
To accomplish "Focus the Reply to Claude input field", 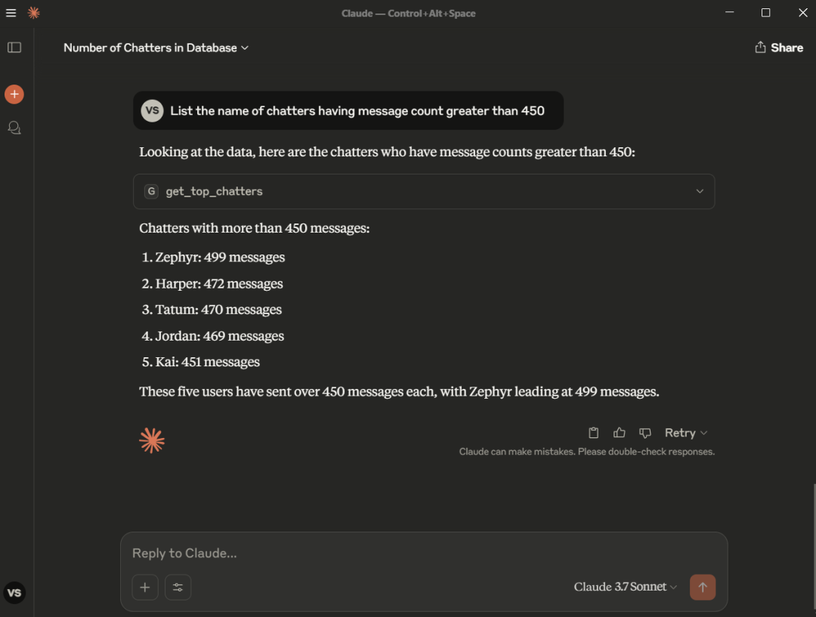I will (x=424, y=553).
